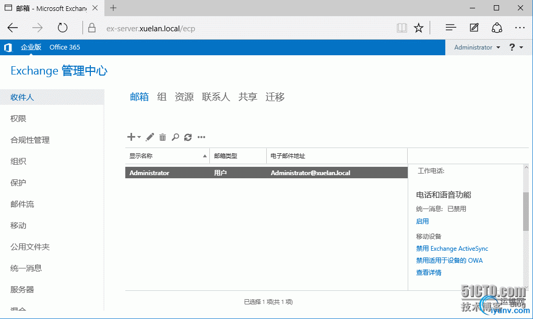Switch to the 联系人 tab
Image resolution: width=533 pixels, height=319 pixels.
coord(216,97)
